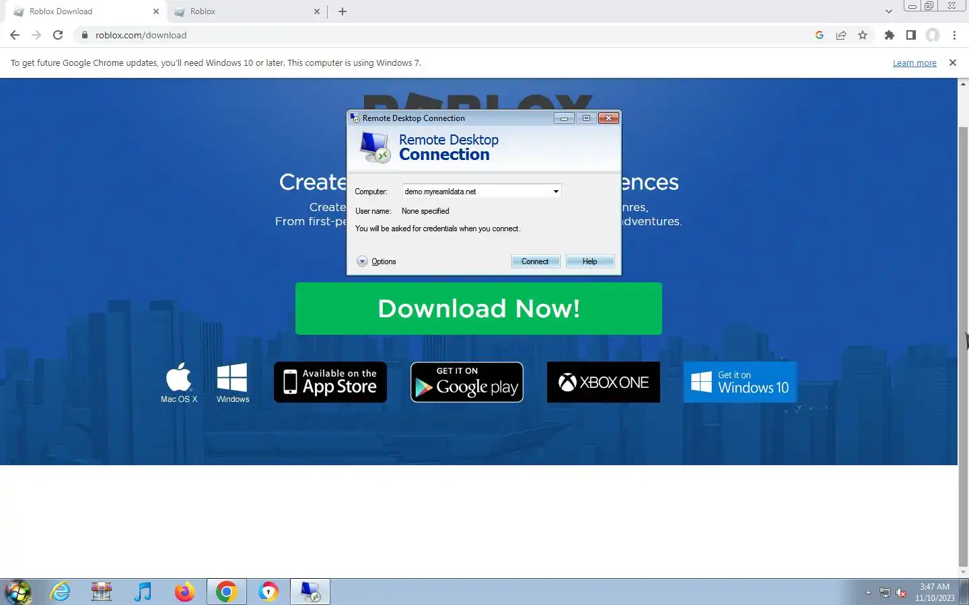969x605 pixels.
Task: Click the lock icon in address bar
Action: (85, 35)
